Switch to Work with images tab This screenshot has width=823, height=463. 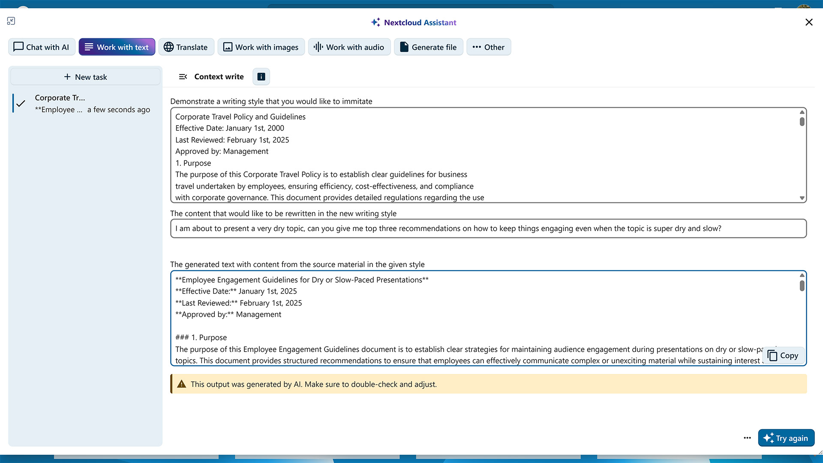coord(261,47)
